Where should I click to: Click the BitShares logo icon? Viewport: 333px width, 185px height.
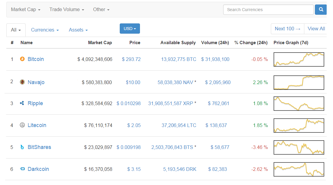click(22, 147)
